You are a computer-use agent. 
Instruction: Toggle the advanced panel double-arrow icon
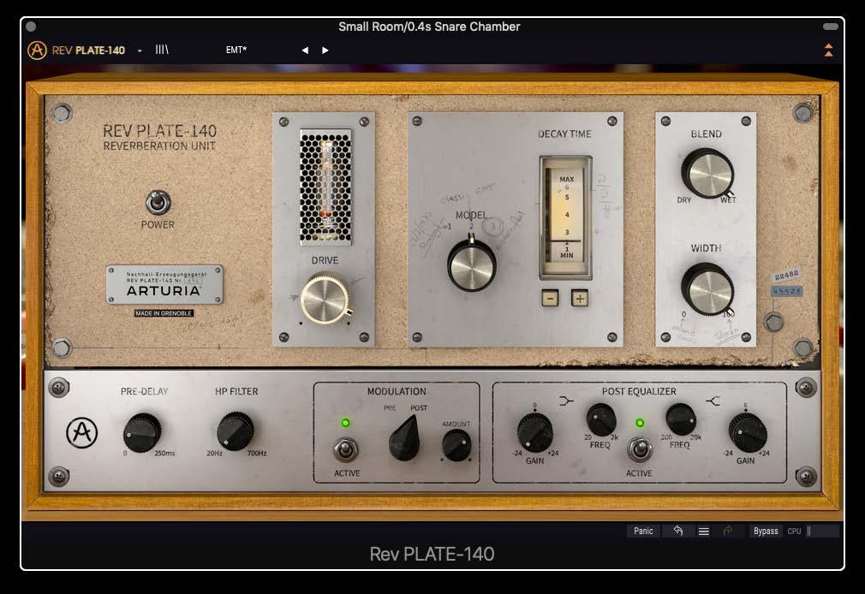828,50
